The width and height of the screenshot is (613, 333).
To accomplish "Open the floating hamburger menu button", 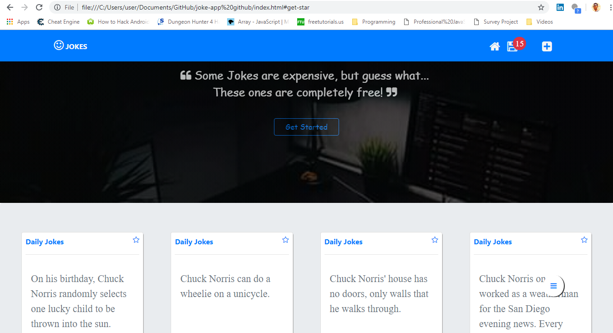I will point(553,286).
